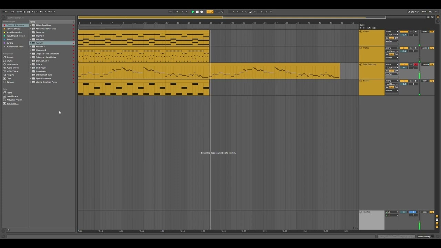Viewport: 441px width, 248px height.
Task: Fold the Basses track
Action: [x=361, y=81]
